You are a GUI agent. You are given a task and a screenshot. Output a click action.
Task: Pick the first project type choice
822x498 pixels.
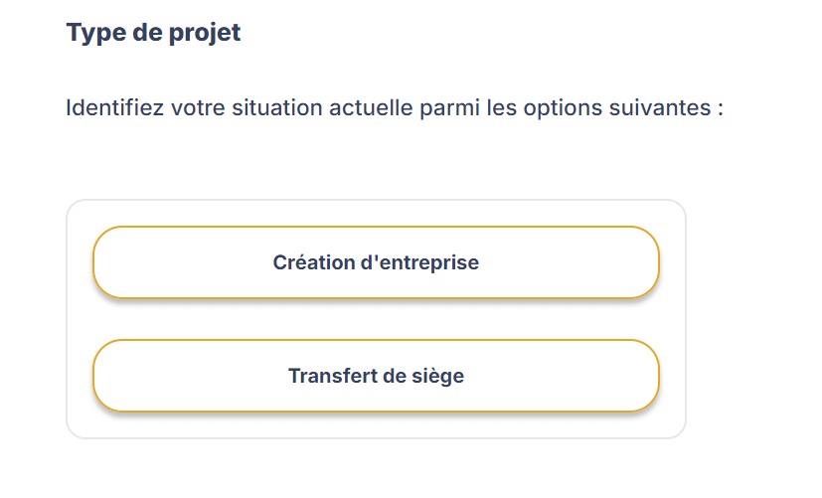pyautogui.click(x=376, y=262)
